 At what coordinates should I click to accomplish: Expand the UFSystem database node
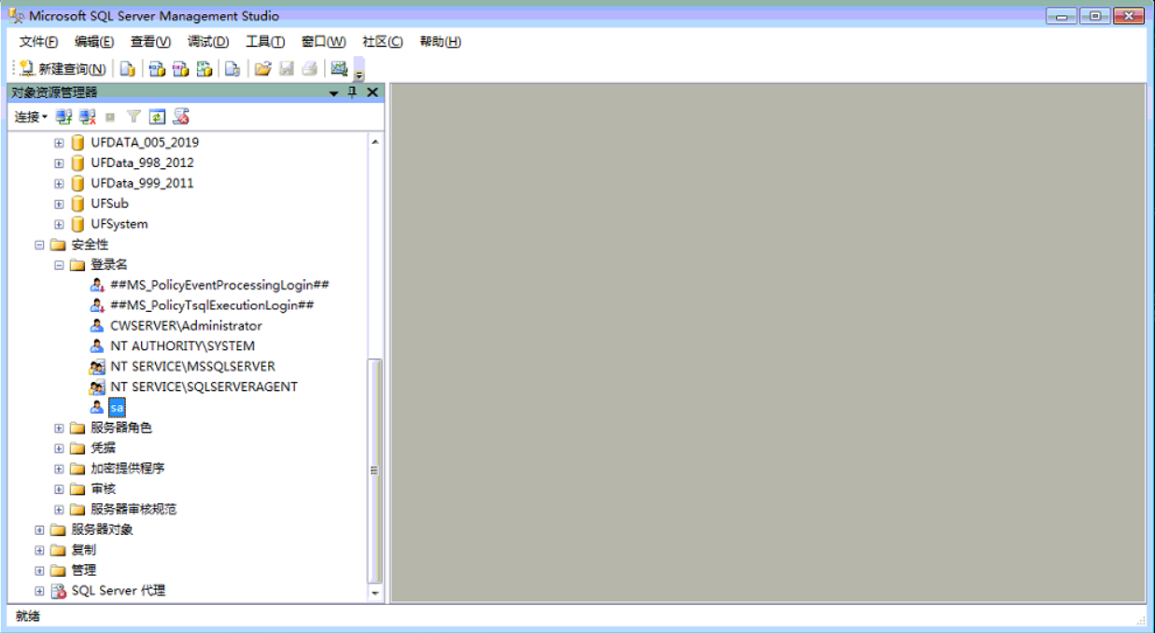pos(59,224)
